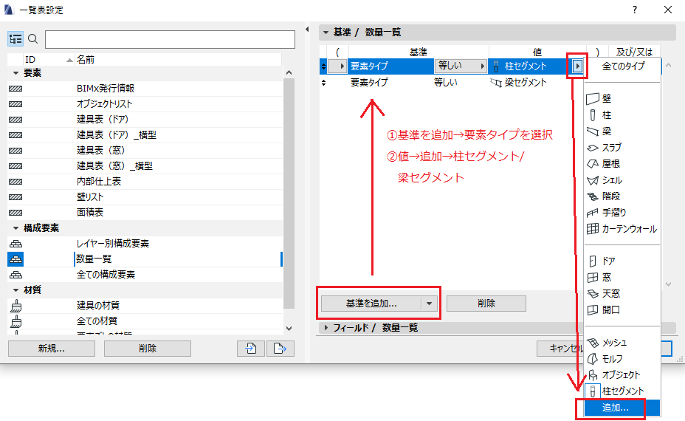Open the opening-bracket dropdown in selected row
This screenshot has width=685, height=421.
337,66
